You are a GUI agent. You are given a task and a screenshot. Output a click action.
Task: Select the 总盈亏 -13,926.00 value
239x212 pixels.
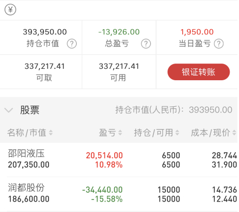119,32
